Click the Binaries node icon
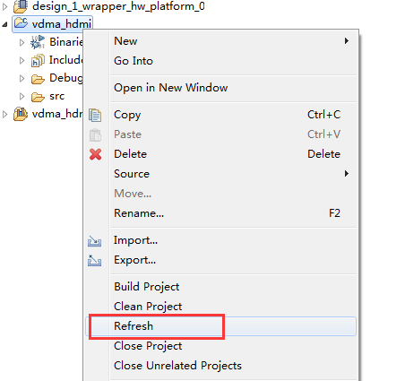The image size is (405, 381). click(x=38, y=42)
